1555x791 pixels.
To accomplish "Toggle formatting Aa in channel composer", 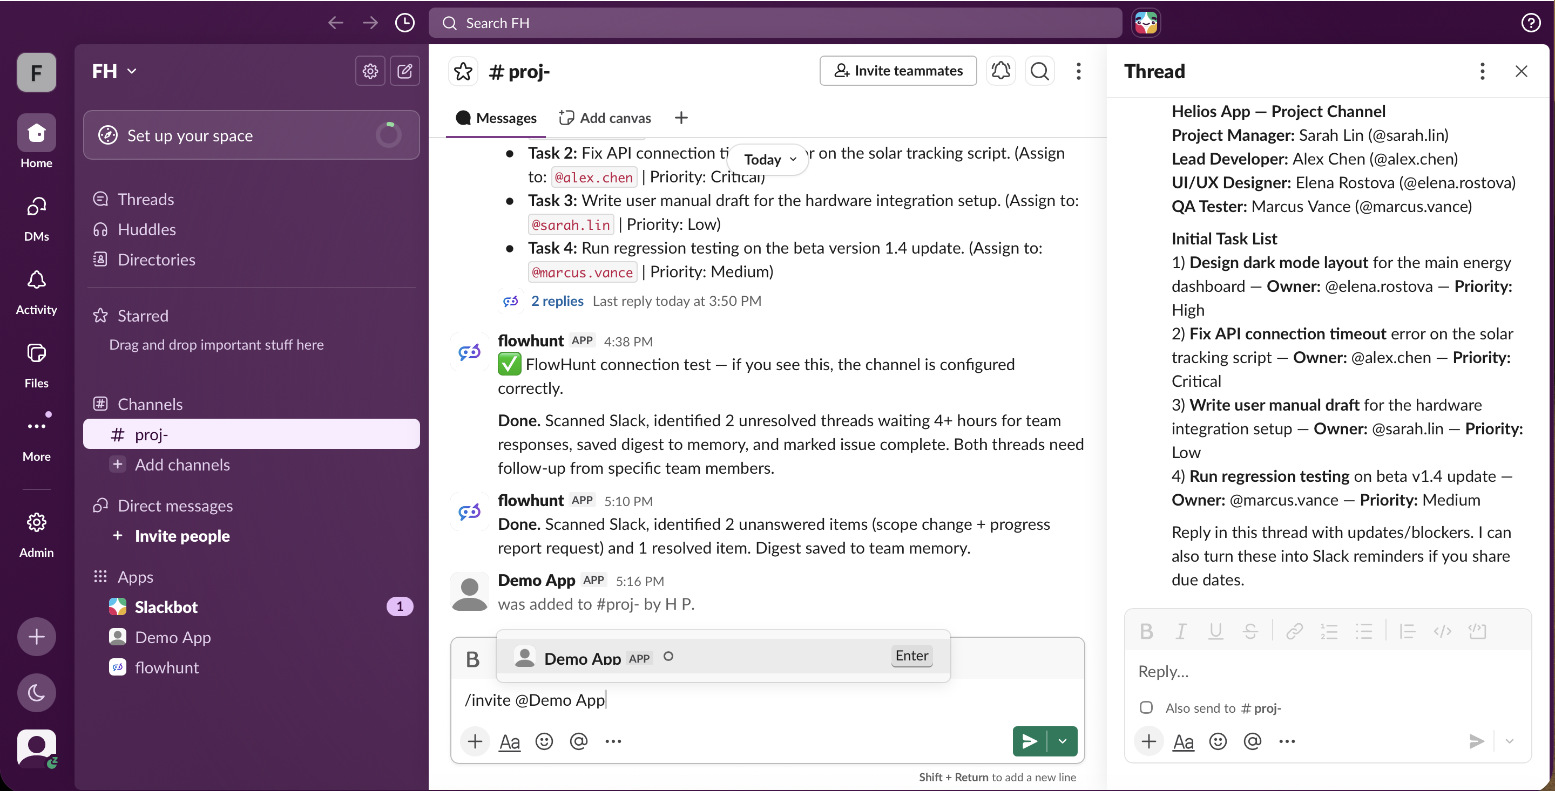I will [x=510, y=741].
